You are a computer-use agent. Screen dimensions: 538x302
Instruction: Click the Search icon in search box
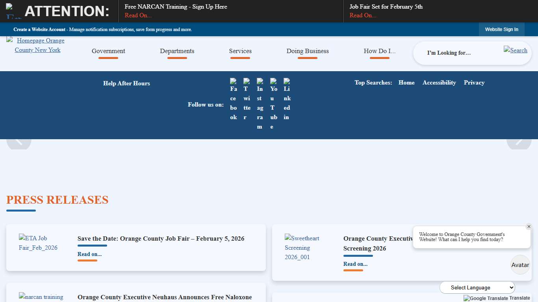point(515,50)
